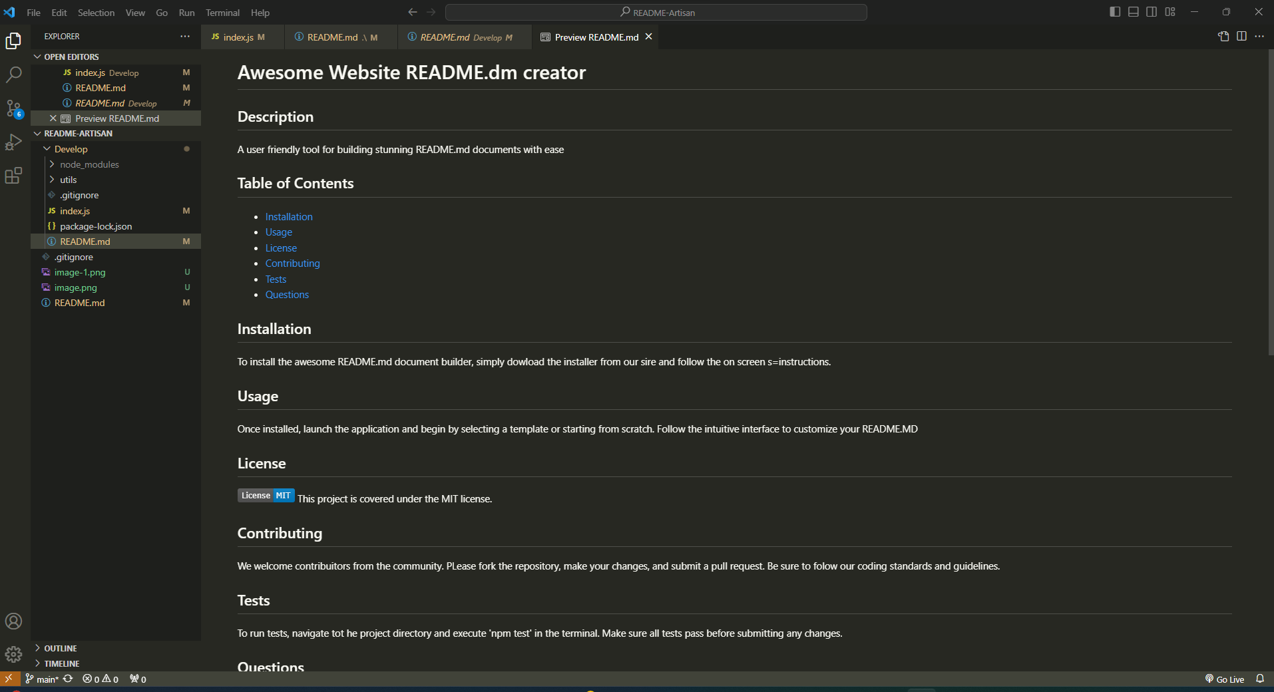Open .gitignore inside Develop folder
Image resolution: width=1274 pixels, height=692 pixels.
(x=116, y=195)
